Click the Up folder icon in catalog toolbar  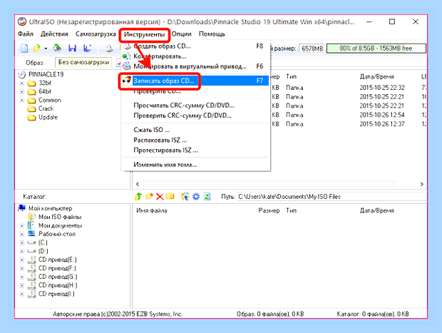click(138, 197)
